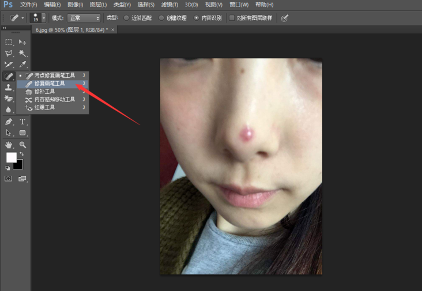This screenshot has width=422, height=291.
Task: Select the Eyedropper tool
Action: pos(22,65)
